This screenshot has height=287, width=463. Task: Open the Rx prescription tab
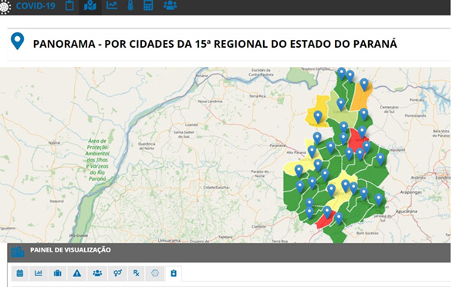(136, 273)
